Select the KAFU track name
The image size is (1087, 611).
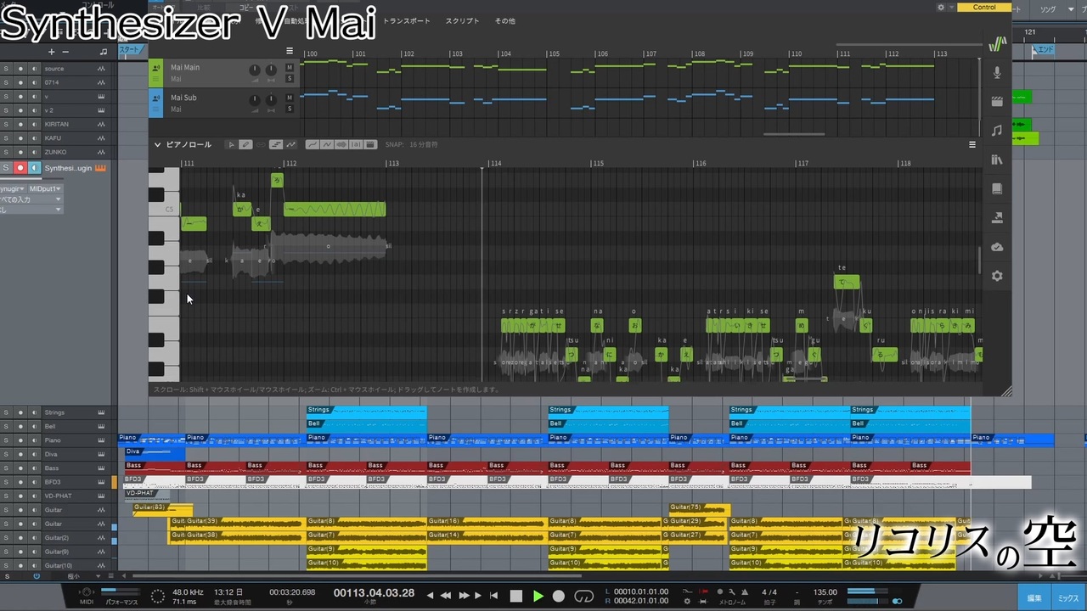pyautogui.click(x=53, y=137)
